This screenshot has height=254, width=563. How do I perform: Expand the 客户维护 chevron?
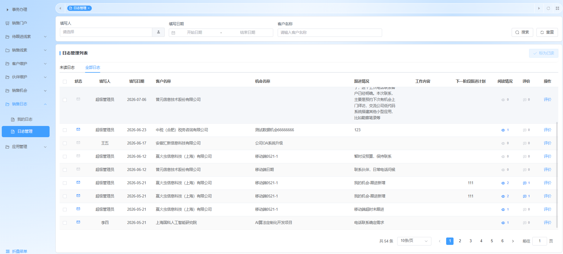point(45,64)
